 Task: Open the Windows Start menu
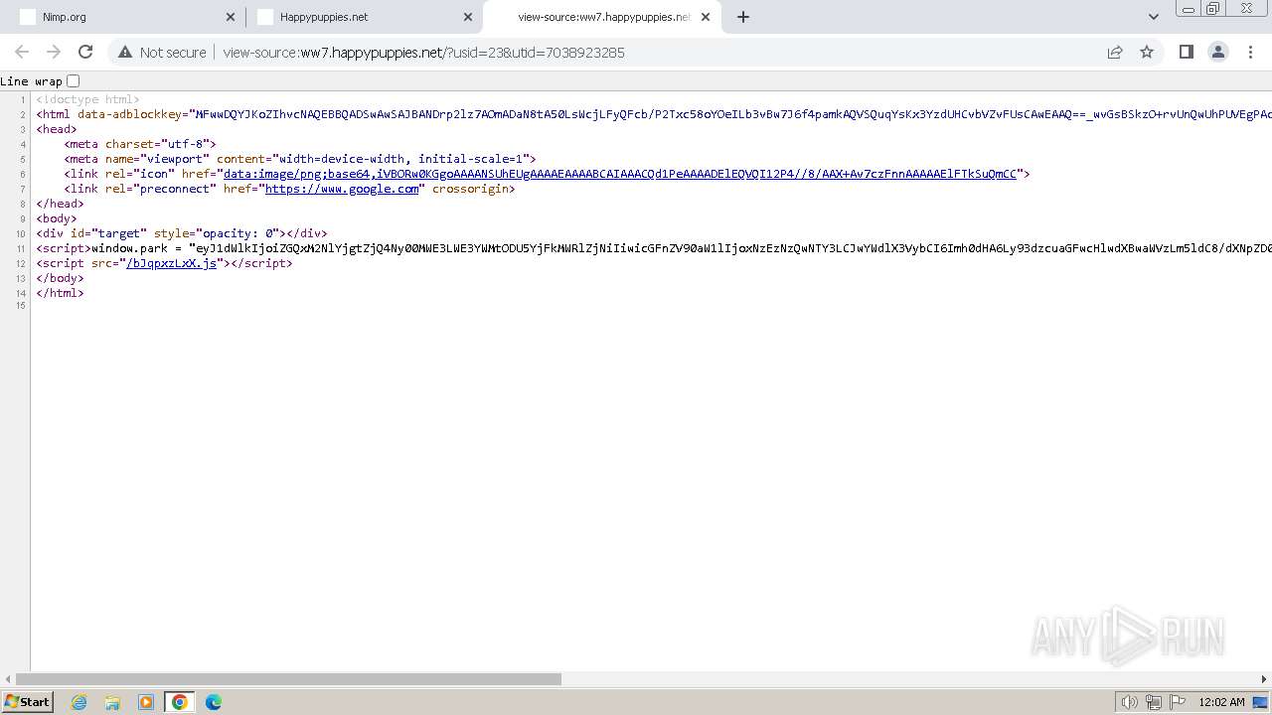(27, 702)
